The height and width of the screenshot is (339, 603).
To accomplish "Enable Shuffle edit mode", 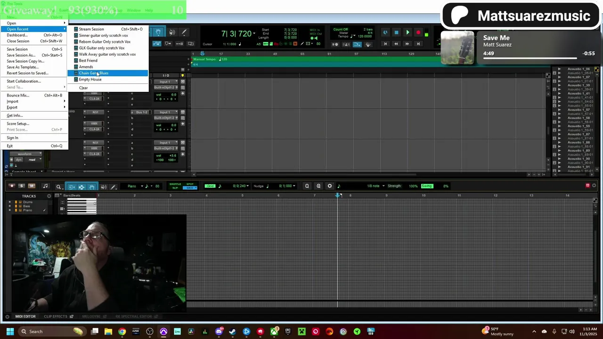I will [175, 184].
